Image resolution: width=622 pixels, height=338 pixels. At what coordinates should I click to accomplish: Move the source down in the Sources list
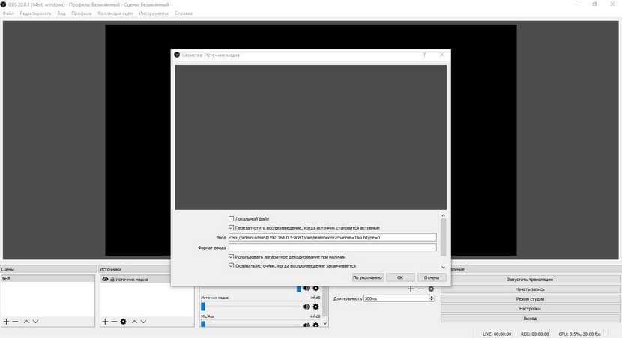tap(143, 322)
